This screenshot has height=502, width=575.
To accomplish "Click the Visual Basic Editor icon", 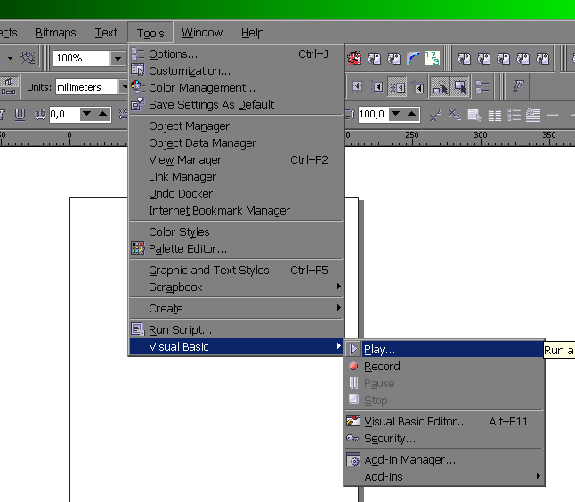I will tap(353, 421).
